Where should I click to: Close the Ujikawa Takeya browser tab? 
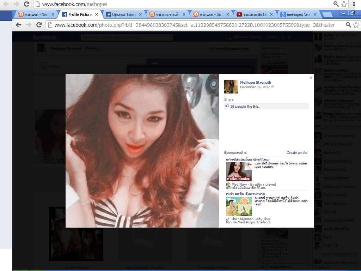click(140, 14)
